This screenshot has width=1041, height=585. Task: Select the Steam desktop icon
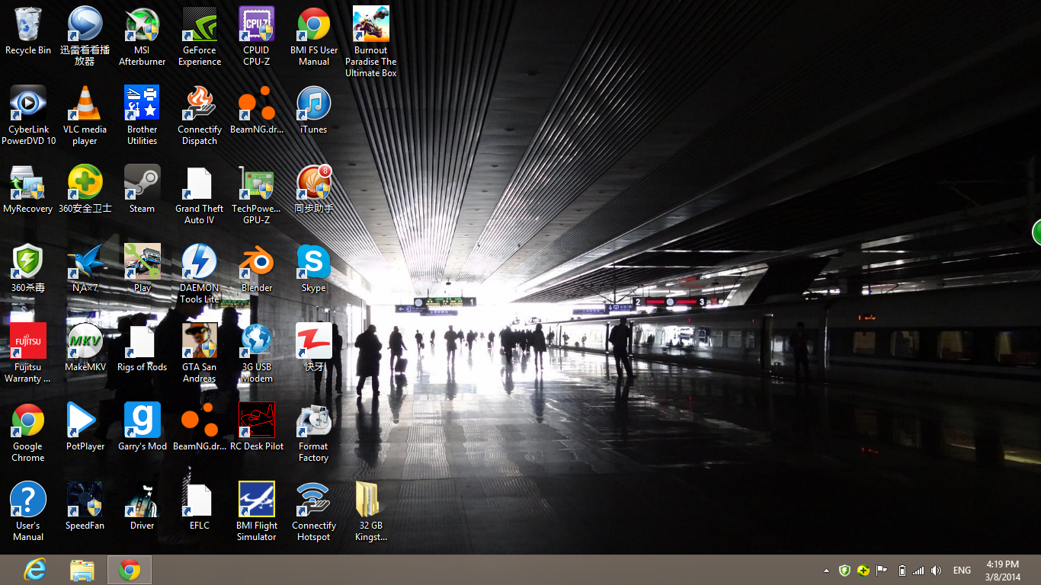(x=142, y=184)
